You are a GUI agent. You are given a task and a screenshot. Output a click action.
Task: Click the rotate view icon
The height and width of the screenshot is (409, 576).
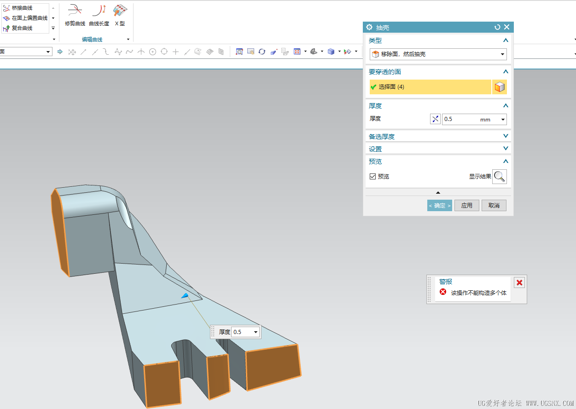(262, 52)
